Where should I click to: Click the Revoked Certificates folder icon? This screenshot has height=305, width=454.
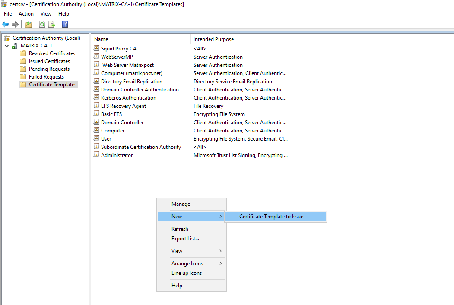click(23, 53)
